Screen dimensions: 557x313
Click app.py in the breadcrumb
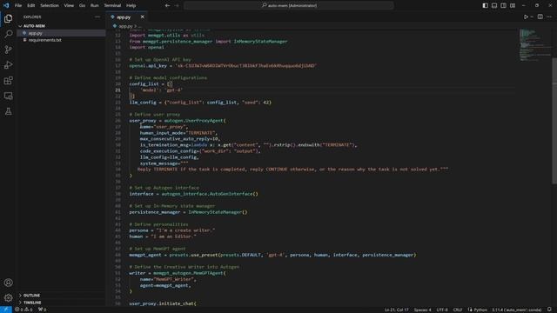[125, 26]
